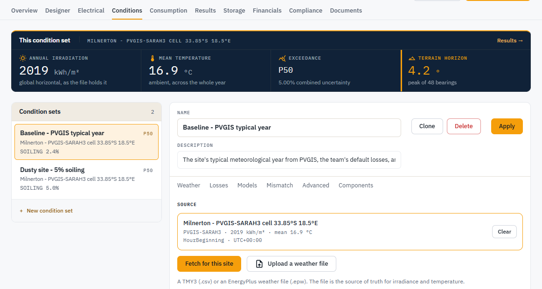Click 'HourBeginning · UTC+00:00' text

pyautogui.click(x=222, y=241)
